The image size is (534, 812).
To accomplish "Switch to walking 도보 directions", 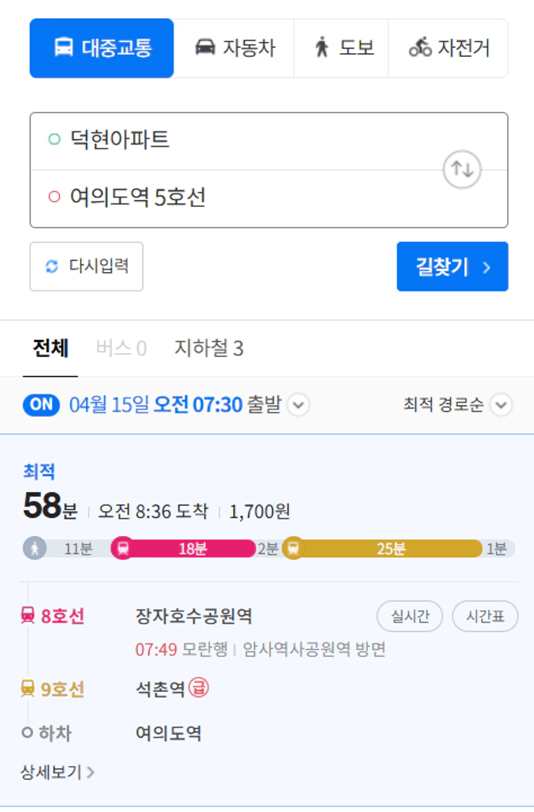I will [342, 48].
